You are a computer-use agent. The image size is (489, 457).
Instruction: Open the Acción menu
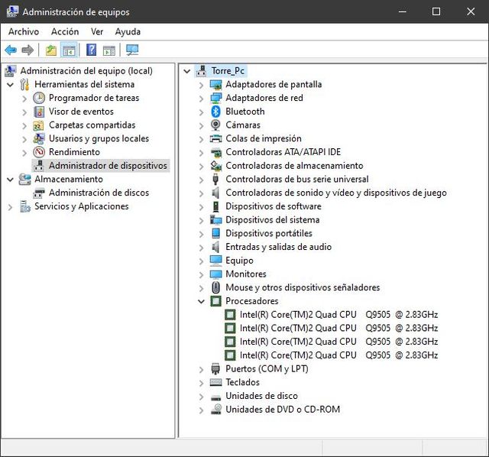click(x=65, y=31)
